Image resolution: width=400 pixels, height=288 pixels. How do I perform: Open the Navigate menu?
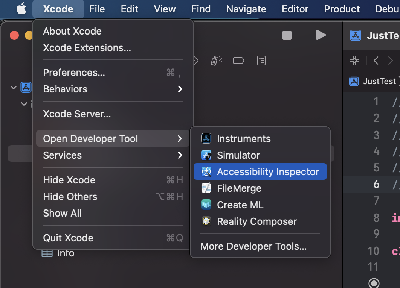click(x=246, y=9)
